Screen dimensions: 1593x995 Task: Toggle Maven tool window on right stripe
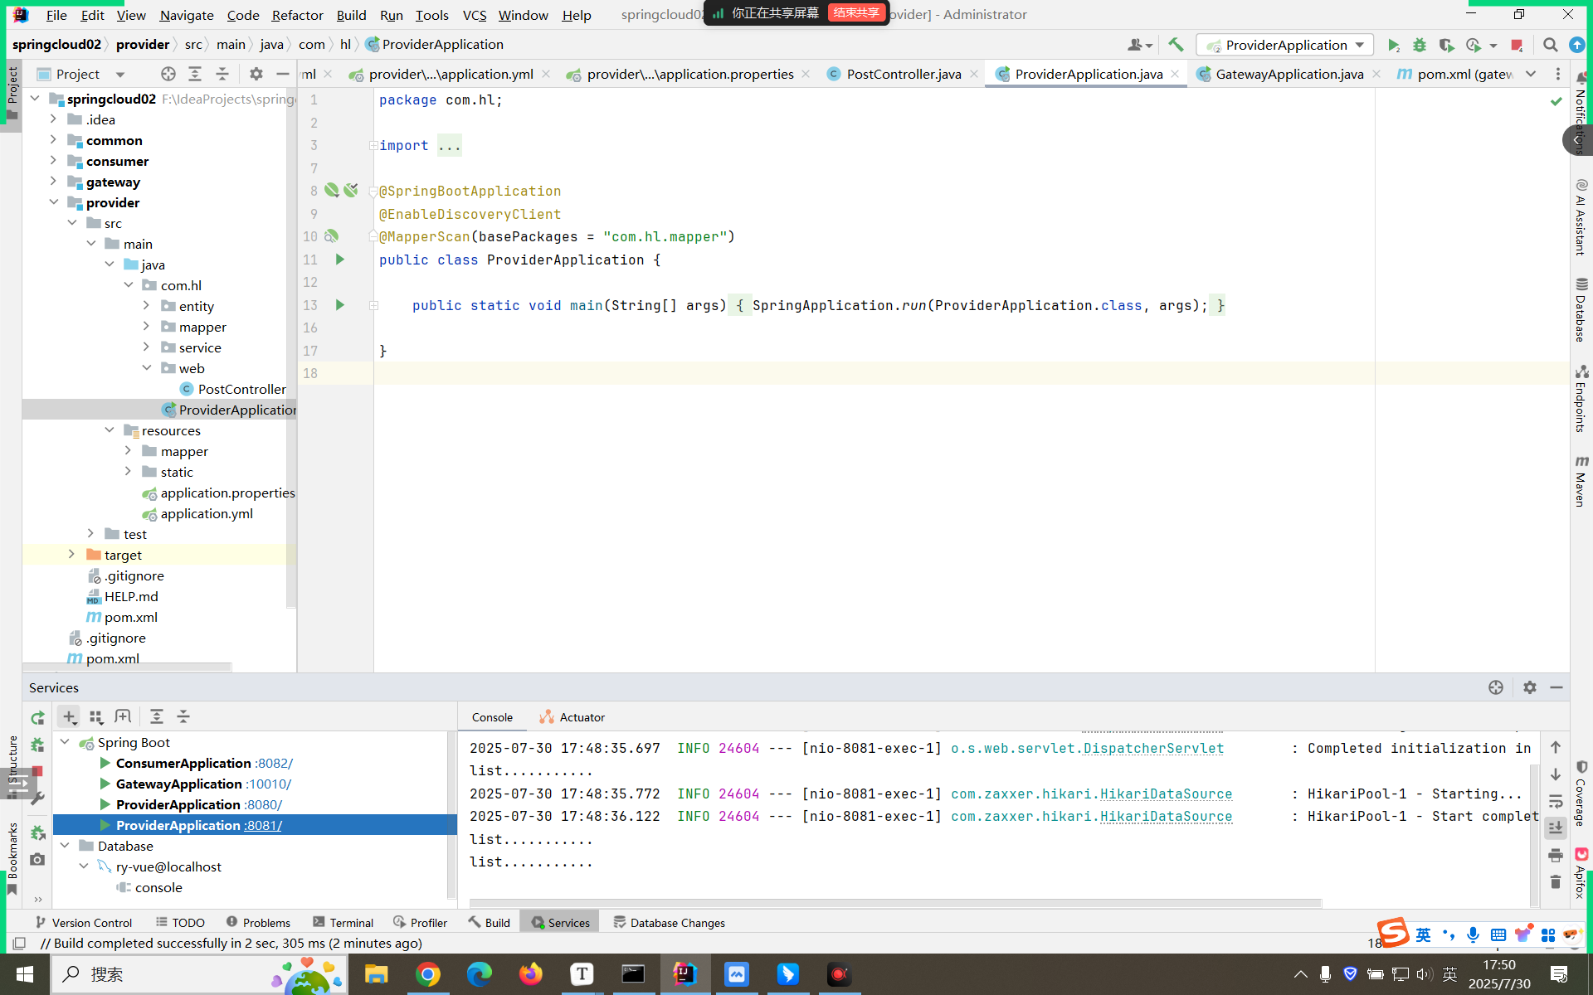(x=1581, y=480)
